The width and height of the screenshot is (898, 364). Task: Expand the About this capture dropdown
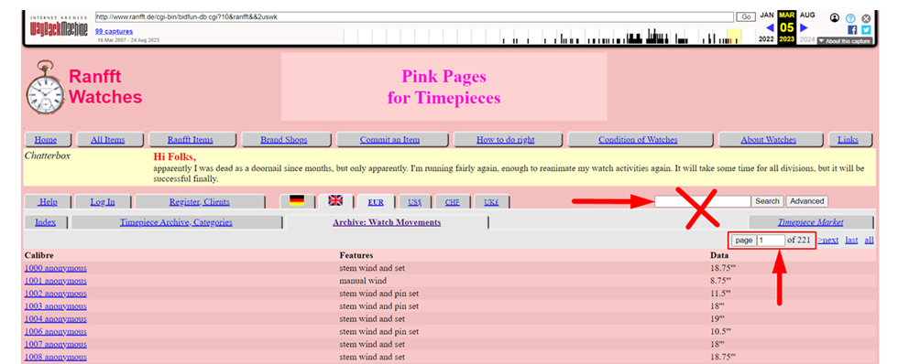(845, 41)
